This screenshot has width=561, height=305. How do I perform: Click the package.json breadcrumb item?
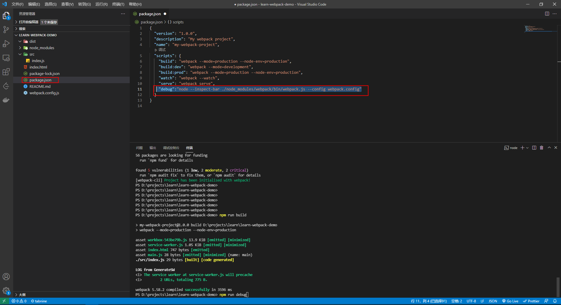pos(149,22)
